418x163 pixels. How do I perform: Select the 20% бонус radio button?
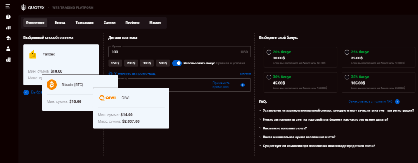coord(269,52)
